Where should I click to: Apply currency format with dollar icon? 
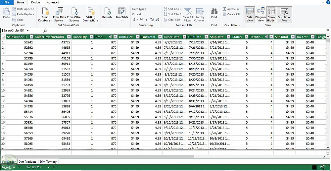134,20
